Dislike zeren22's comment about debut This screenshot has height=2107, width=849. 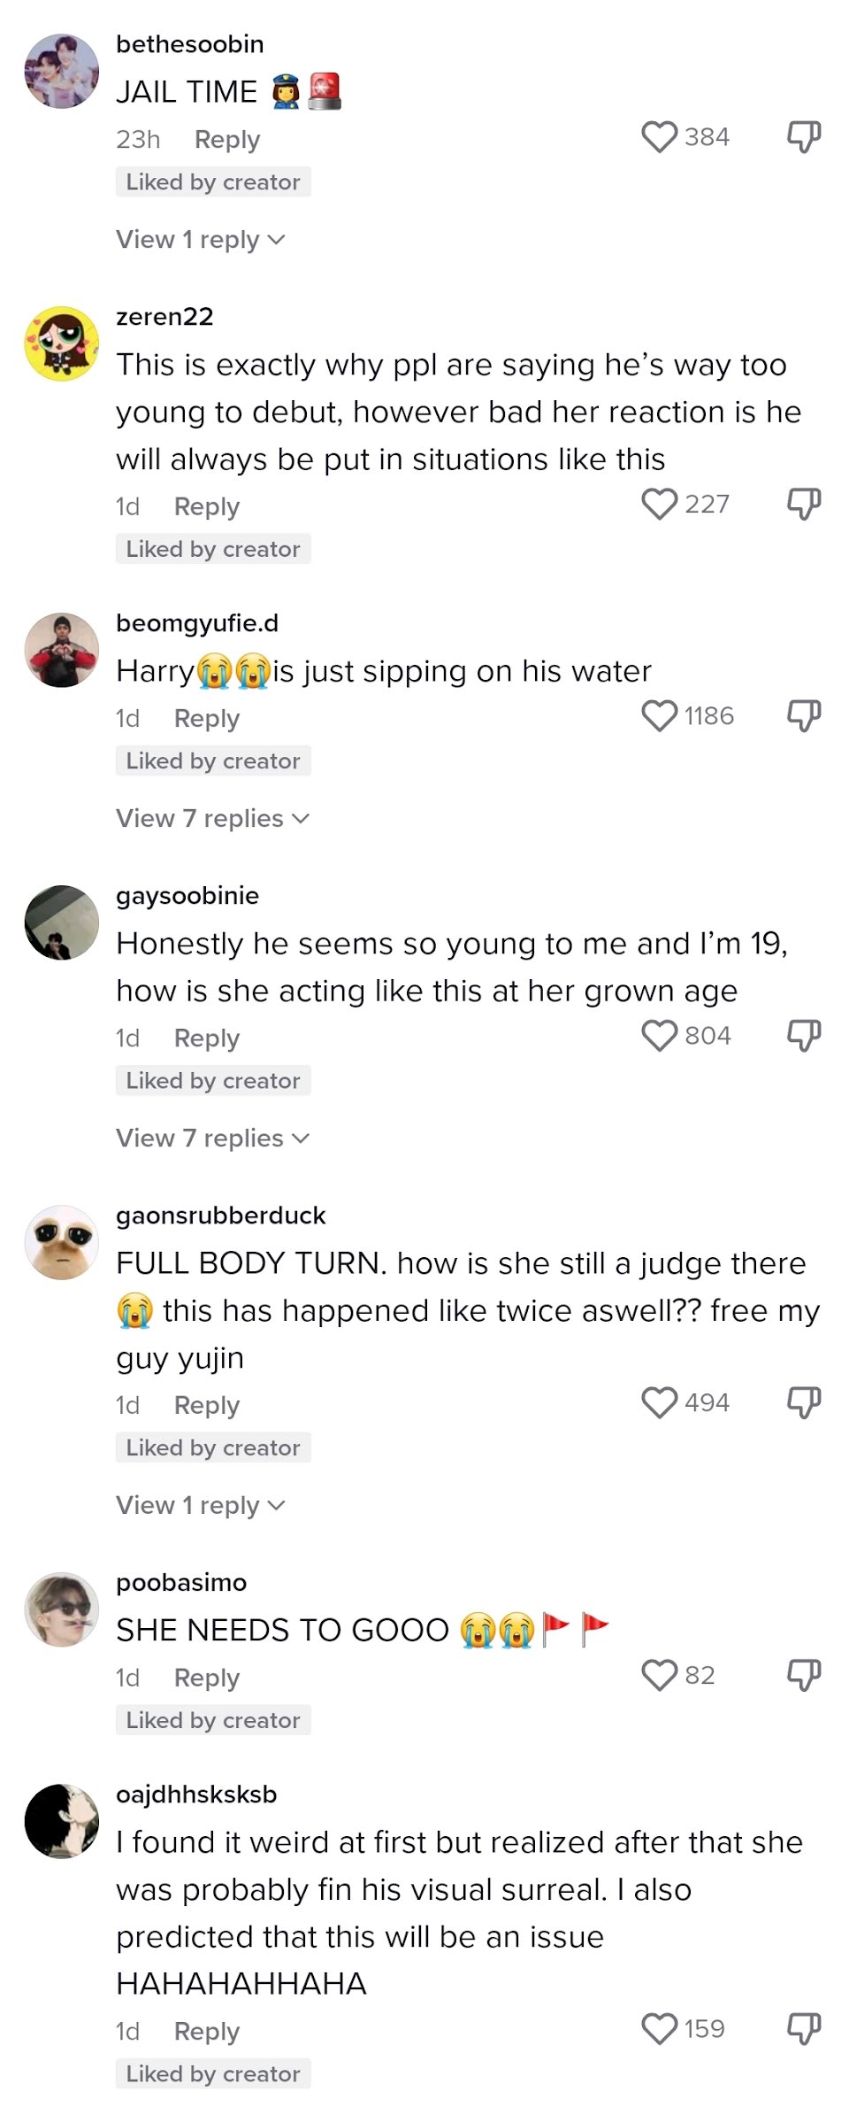pos(804,505)
